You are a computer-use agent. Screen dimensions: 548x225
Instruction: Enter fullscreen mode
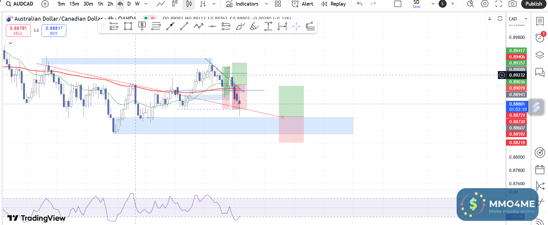click(498, 4)
